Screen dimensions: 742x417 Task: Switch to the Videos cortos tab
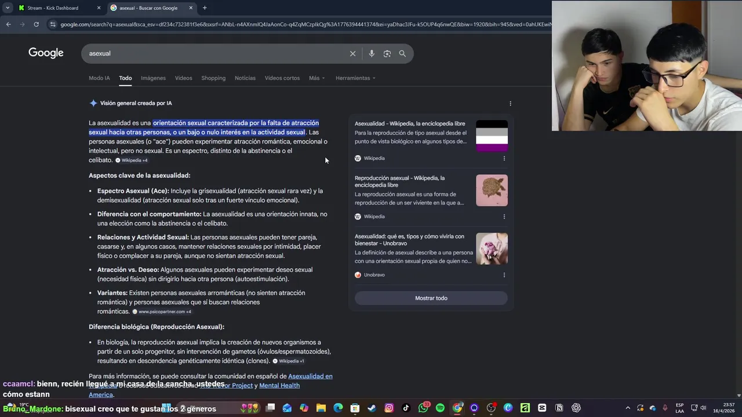click(282, 78)
